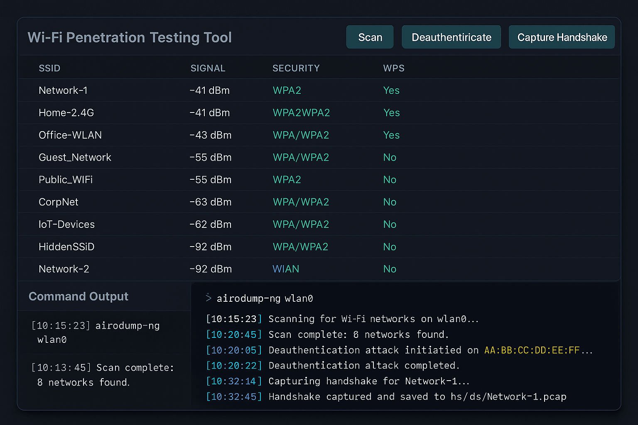The height and width of the screenshot is (425, 638).
Task: Select the CorpNet network
Action: pos(319,202)
